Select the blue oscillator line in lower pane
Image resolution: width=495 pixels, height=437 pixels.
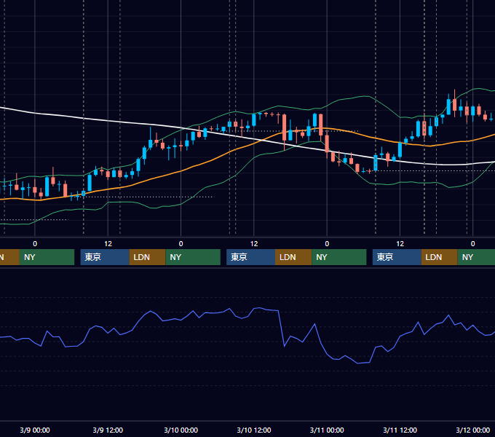281,328
